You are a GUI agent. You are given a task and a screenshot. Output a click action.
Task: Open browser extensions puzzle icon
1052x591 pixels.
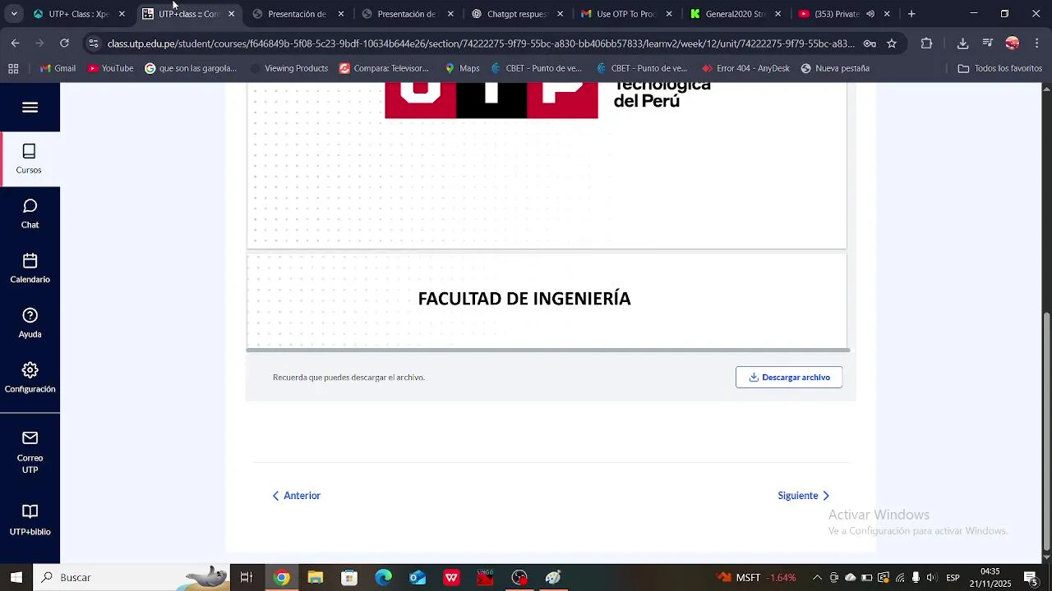pos(927,44)
